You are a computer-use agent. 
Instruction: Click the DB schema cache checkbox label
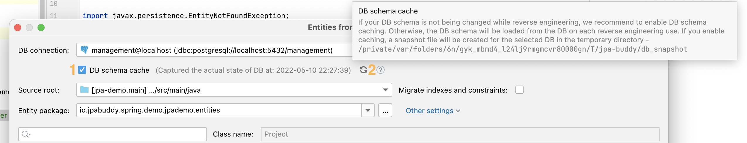(x=120, y=70)
